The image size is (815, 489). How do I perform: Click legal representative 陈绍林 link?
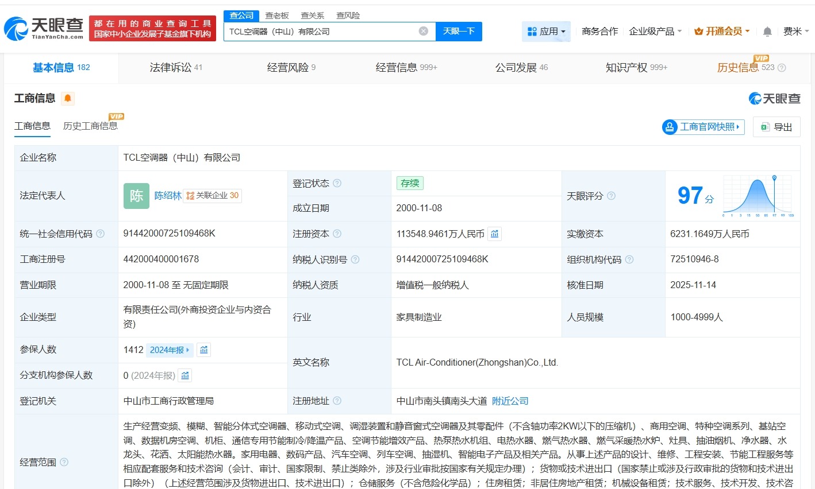coord(167,195)
